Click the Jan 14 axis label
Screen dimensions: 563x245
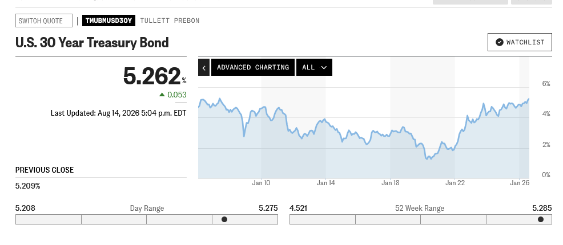pyautogui.click(x=325, y=183)
